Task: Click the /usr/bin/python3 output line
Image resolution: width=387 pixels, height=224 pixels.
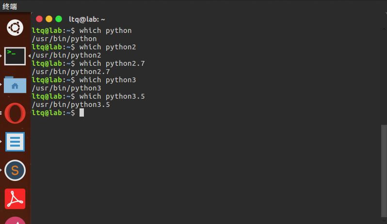Action: pyautogui.click(x=66, y=88)
